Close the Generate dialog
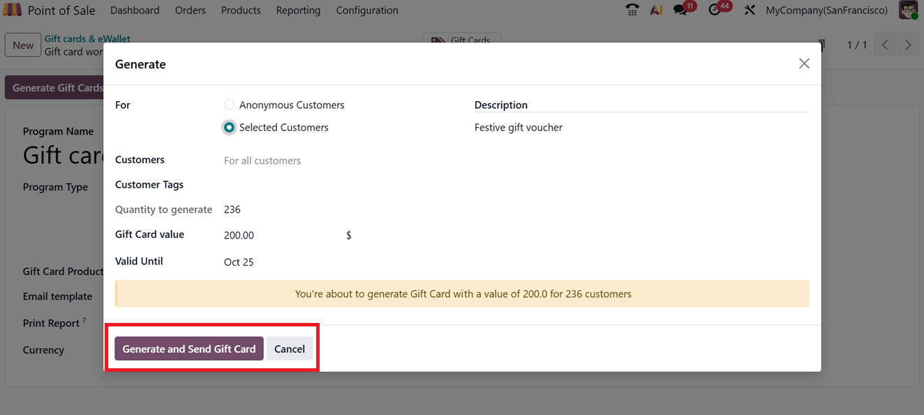 [804, 63]
